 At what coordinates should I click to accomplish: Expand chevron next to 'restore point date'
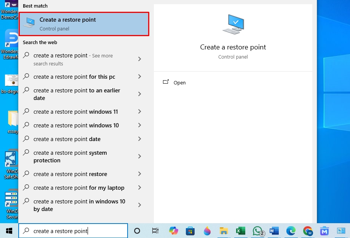(x=139, y=139)
